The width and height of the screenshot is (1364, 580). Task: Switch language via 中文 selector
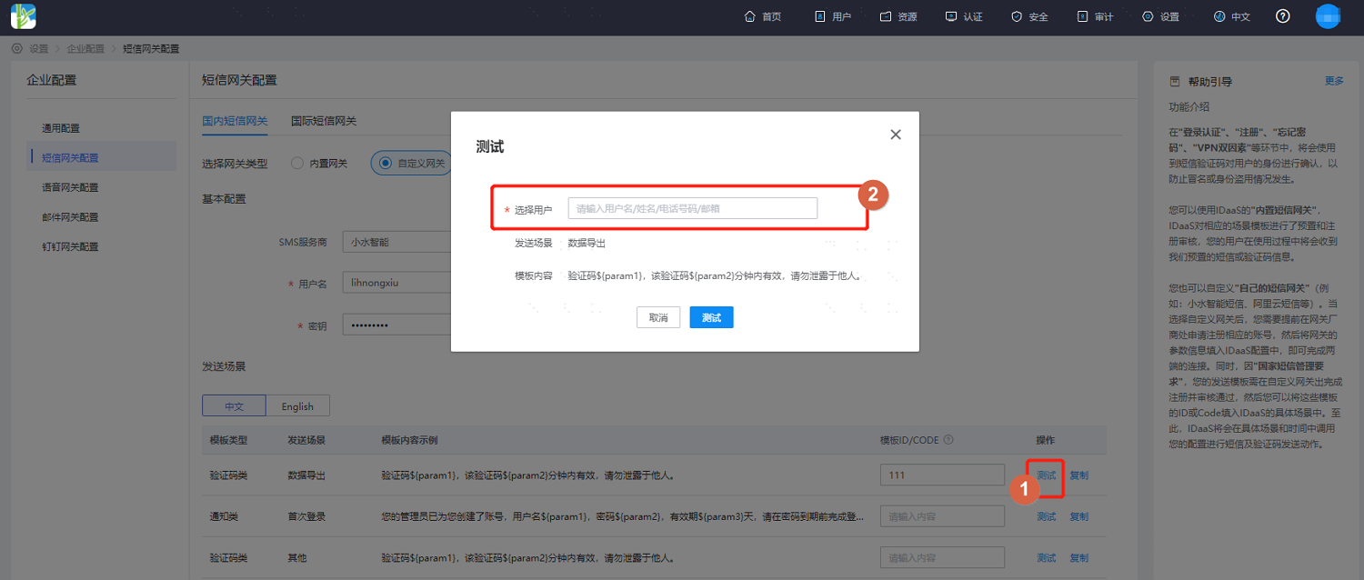pyautogui.click(x=1231, y=16)
